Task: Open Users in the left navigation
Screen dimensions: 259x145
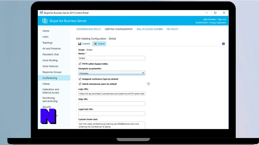Action: (x=46, y=37)
